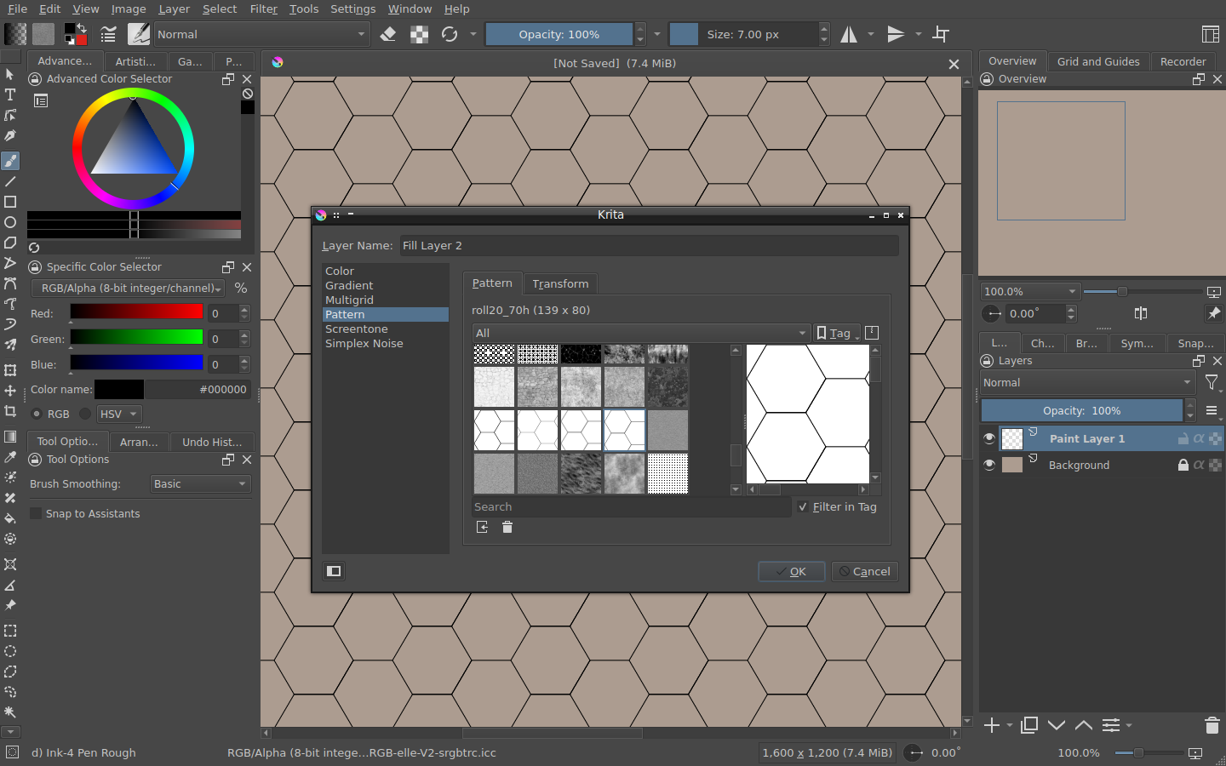Switch to the Transform tab
Image resolution: width=1226 pixels, height=766 pixels.
(560, 283)
